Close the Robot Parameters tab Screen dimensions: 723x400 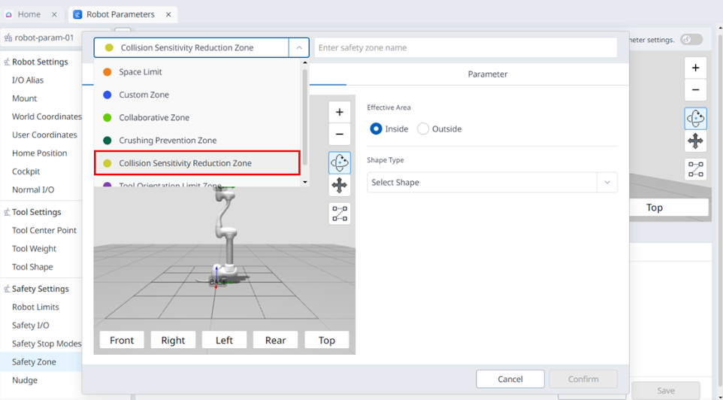[168, 14]
